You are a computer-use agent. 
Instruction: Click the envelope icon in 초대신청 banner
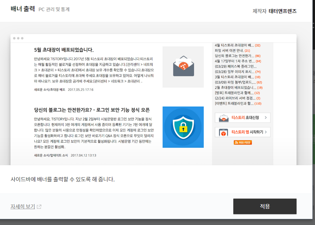[223, 118]
